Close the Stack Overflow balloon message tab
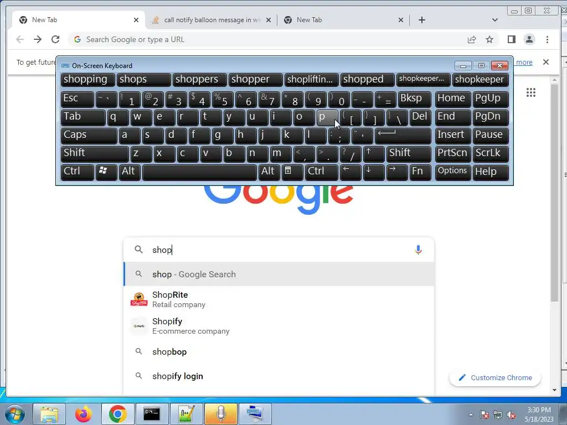 [269, 20]
